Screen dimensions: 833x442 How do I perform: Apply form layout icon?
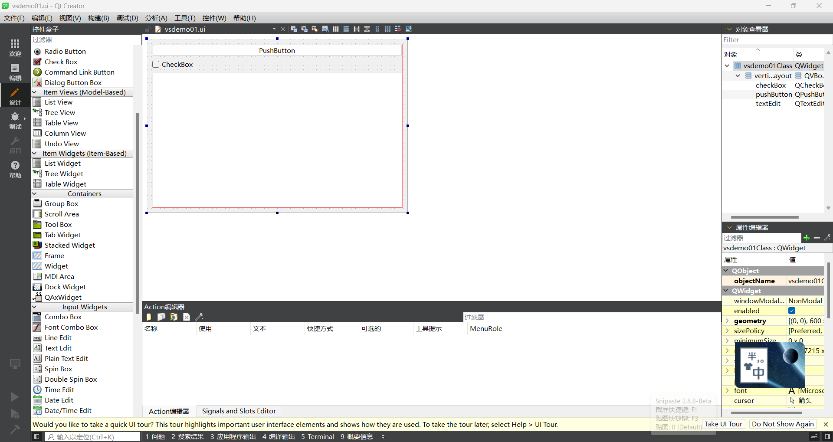pos(377,29)
